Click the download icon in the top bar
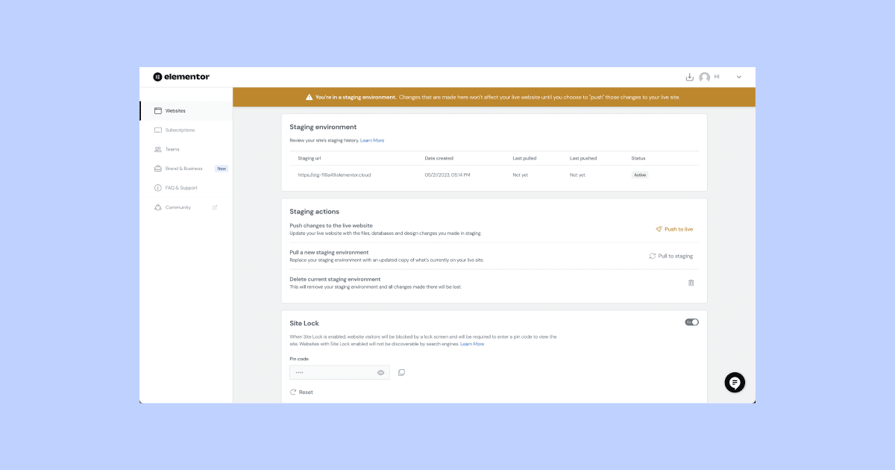This screenshot has height=470, width=895. [690, 76]
